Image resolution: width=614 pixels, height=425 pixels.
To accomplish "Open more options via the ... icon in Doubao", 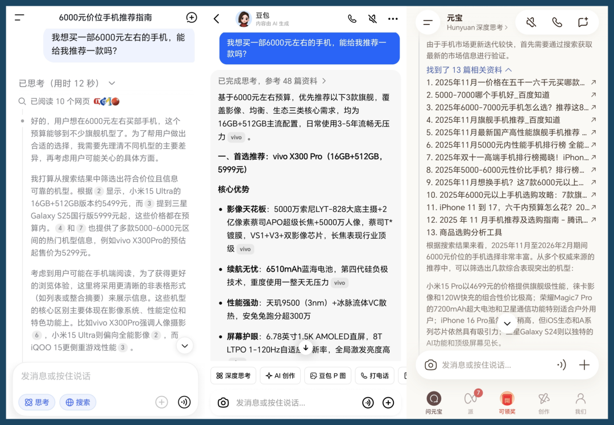I will (x=393, y=18).
